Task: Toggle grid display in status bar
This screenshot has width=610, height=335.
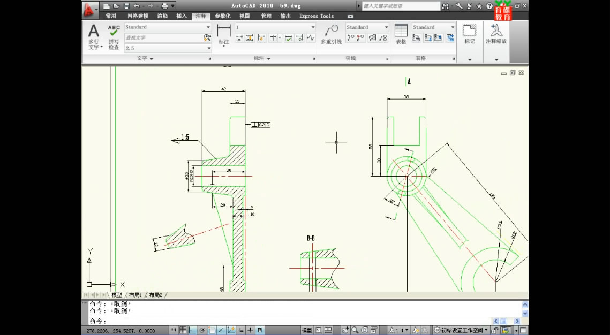Action: point(183,330)
